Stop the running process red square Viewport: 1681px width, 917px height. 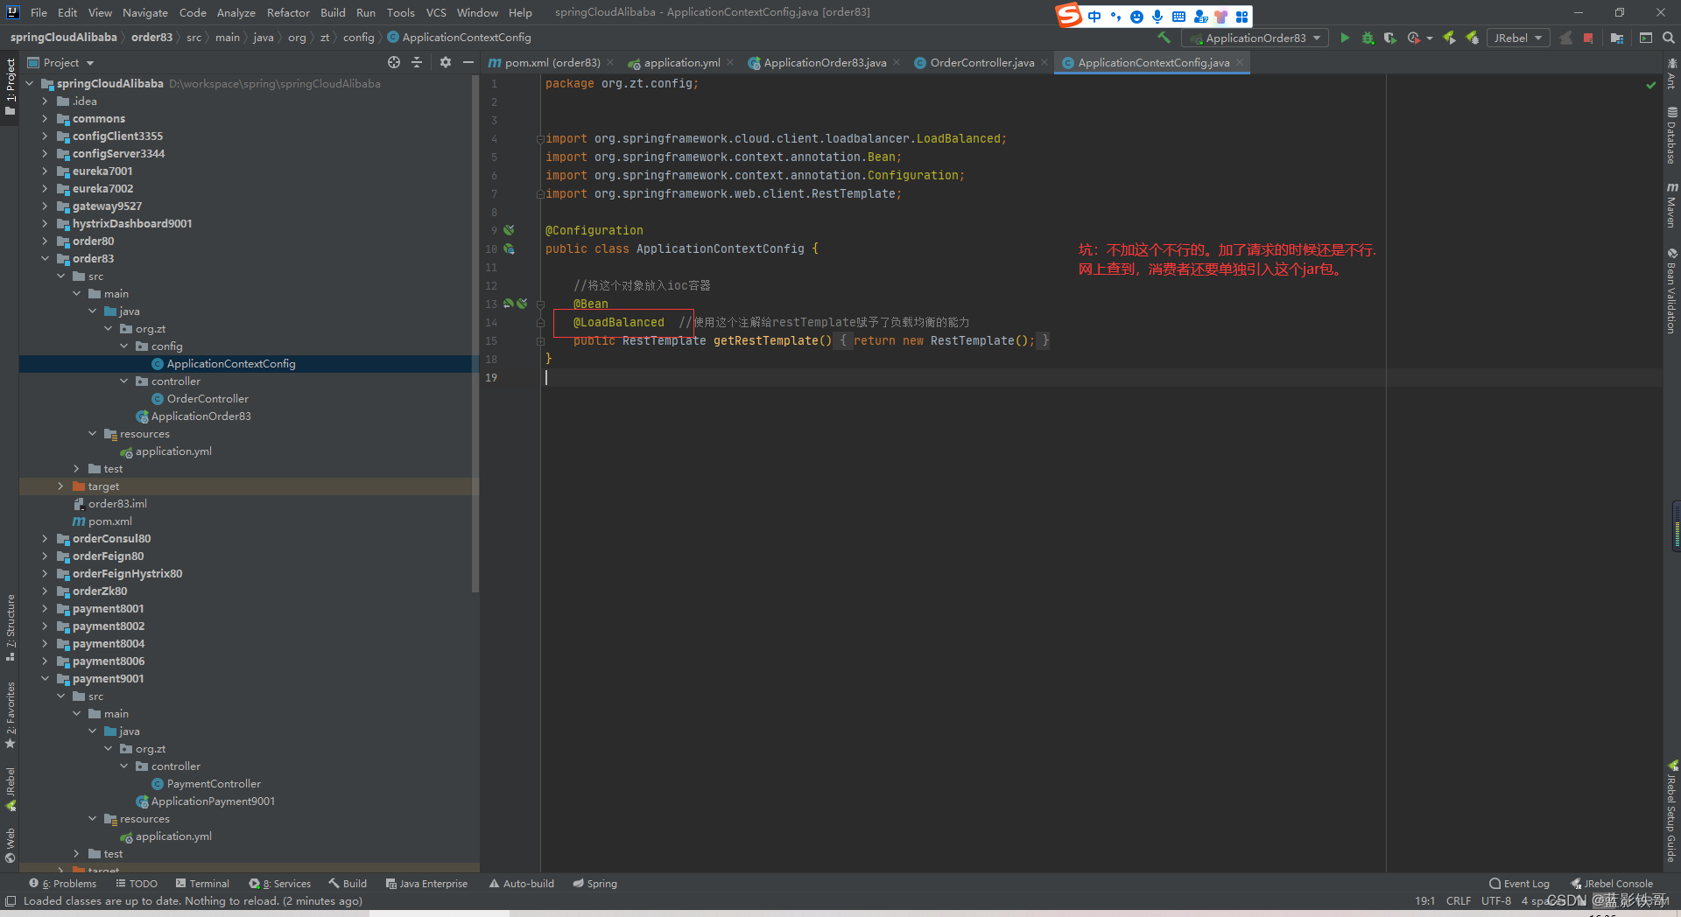pos(1588,38)
